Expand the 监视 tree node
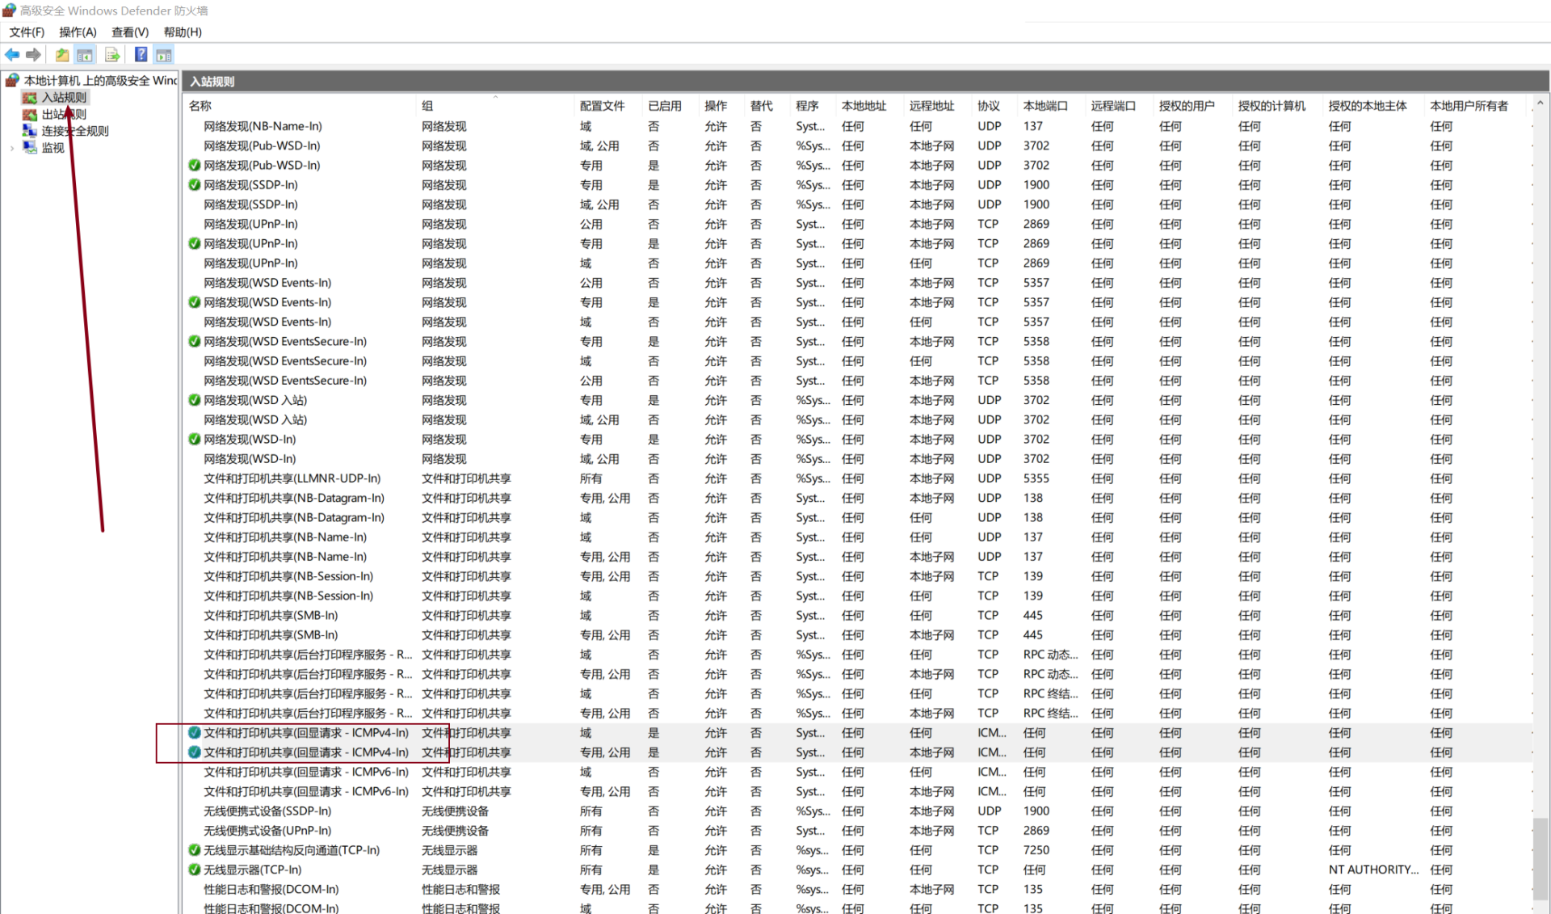 click(12, 148)
